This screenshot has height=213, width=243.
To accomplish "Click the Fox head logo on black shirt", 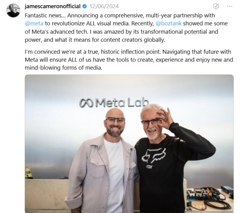I will click(x=153, y=156).
